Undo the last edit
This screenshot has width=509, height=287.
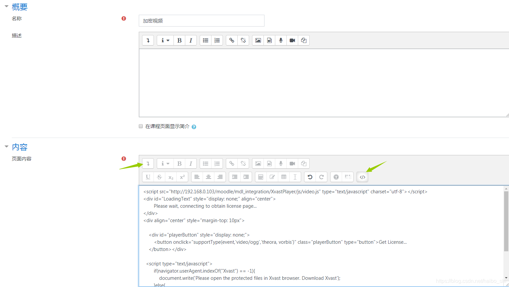(310, 177)
